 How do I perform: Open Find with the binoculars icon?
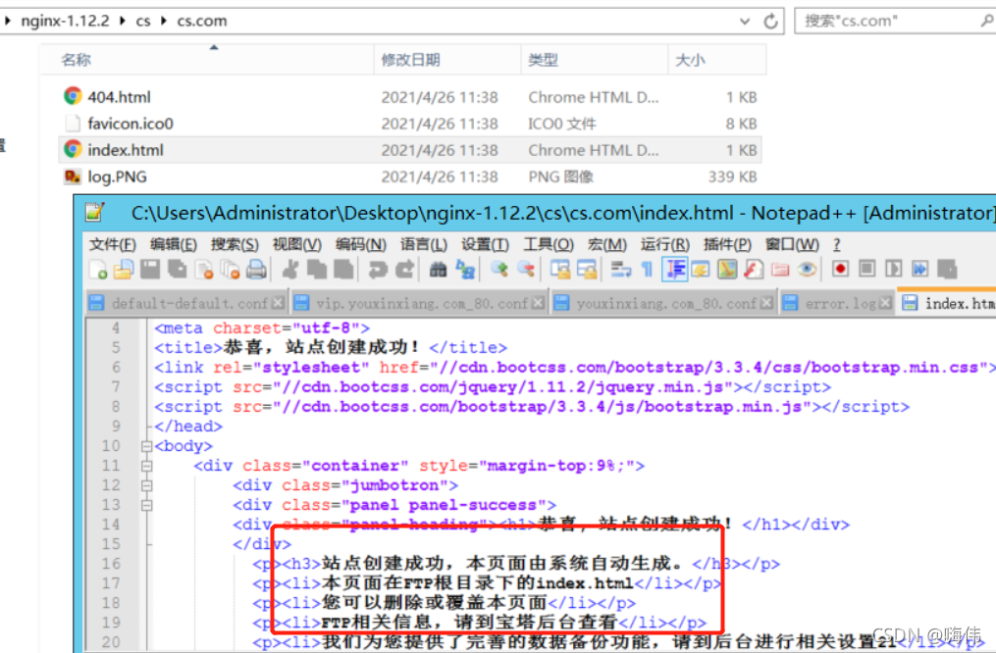pos(439,270)
